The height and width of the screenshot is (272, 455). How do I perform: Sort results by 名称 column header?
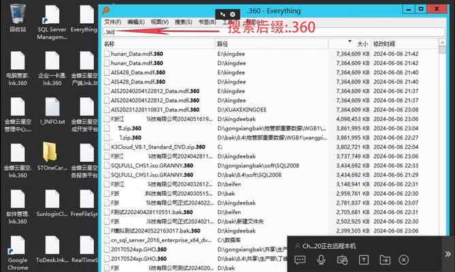click(x=158, y=44)
